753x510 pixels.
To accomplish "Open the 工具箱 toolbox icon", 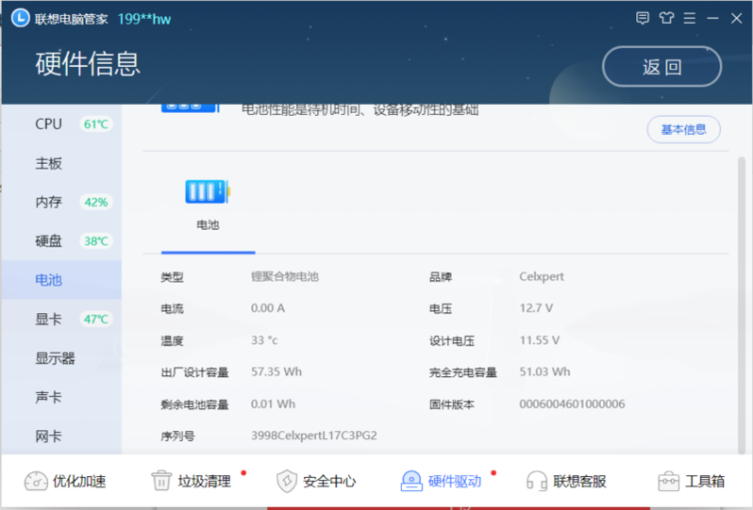I will [x=668, y=481].
